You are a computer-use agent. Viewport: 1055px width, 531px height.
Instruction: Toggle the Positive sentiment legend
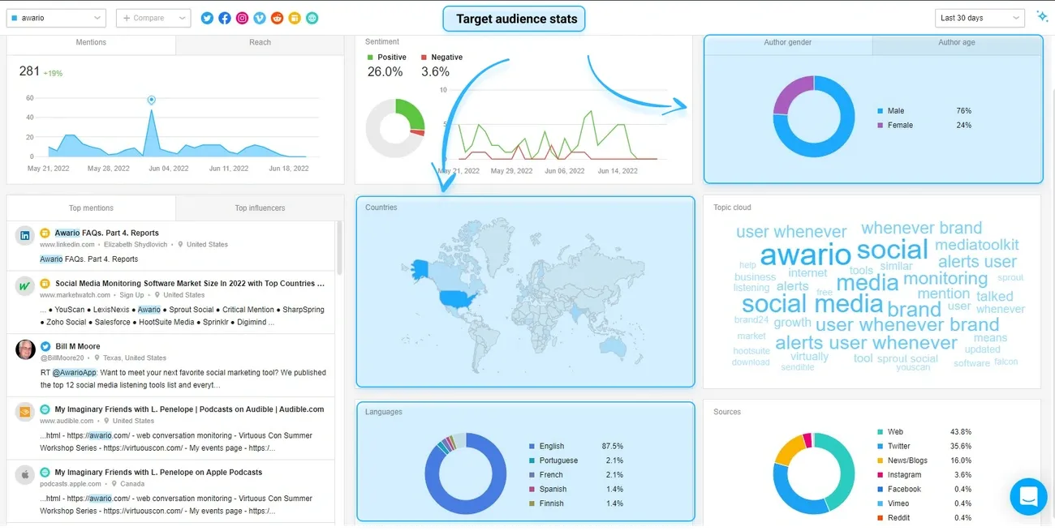[x=386, y=58]
